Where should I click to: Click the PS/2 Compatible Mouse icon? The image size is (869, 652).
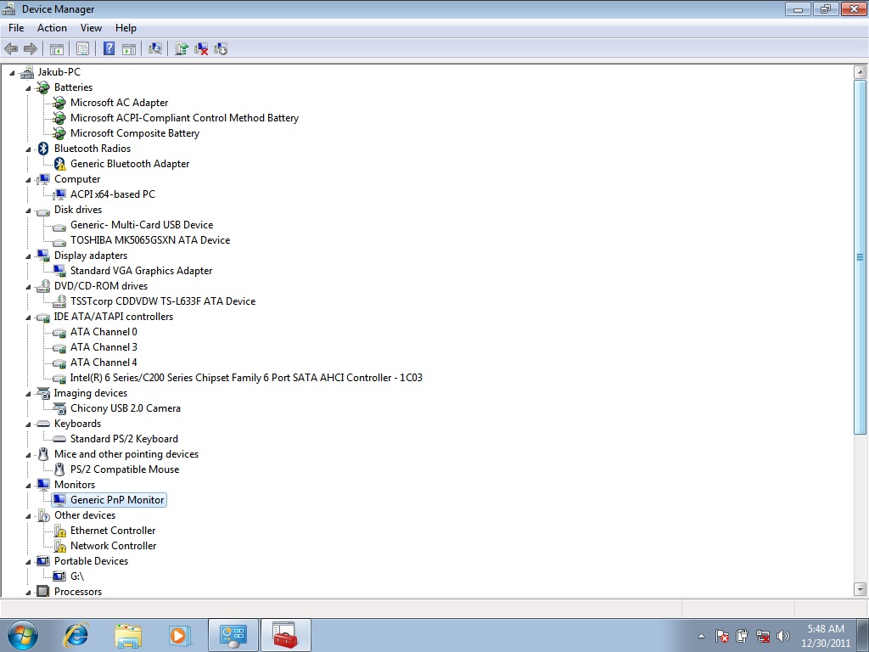(59, 469)
